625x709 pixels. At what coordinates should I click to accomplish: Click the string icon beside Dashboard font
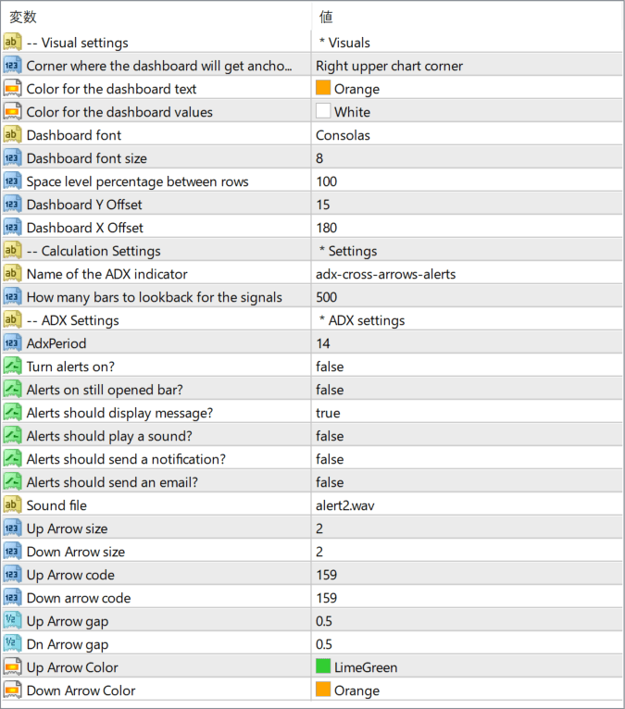[12, 135]
